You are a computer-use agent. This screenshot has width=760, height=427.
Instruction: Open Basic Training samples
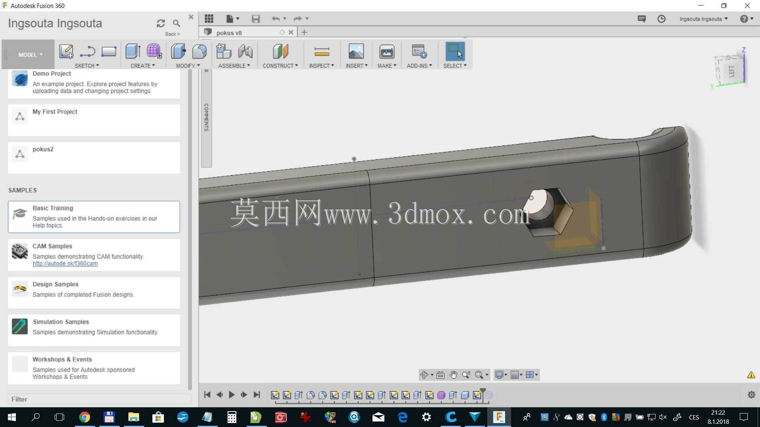click(x=94, y=217)
